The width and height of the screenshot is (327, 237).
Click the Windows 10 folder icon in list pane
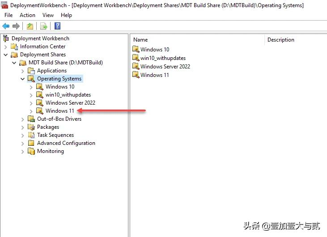[x=136, y=49]
